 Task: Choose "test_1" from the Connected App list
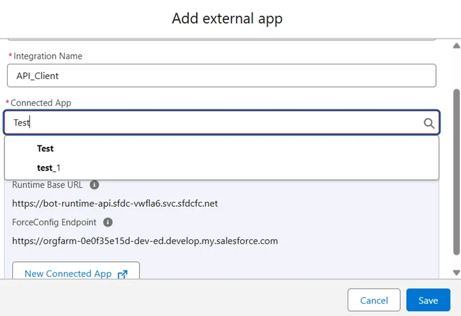coord(49,168)
